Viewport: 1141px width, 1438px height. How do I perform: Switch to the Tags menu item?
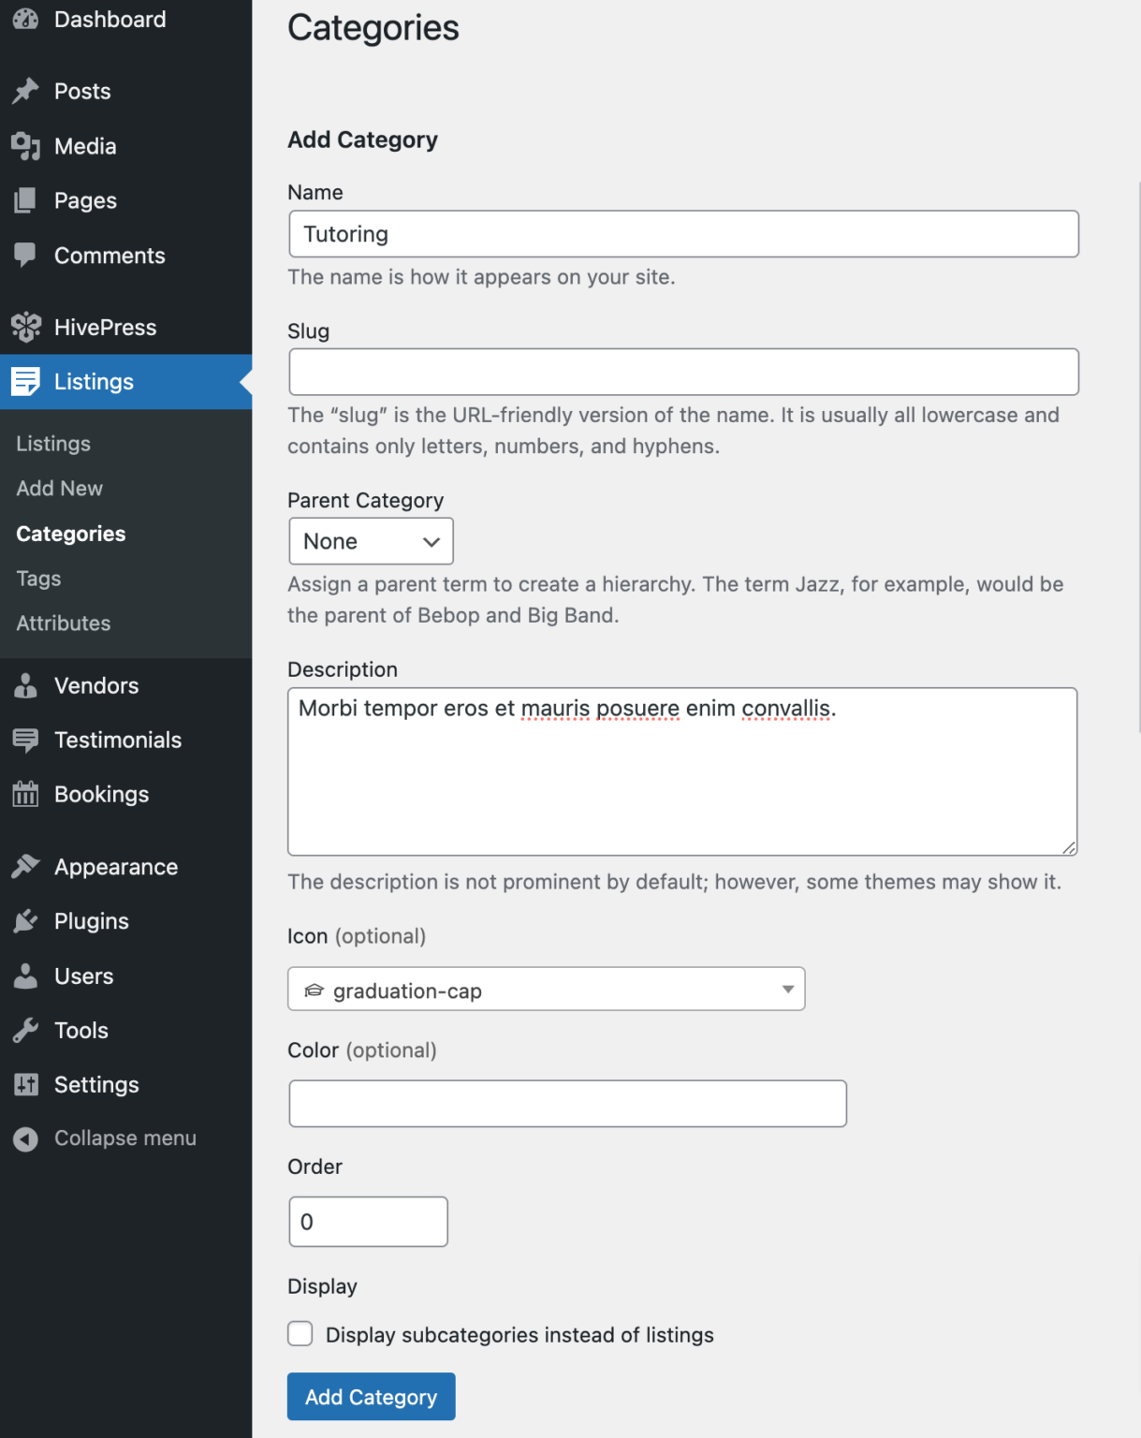37,578
